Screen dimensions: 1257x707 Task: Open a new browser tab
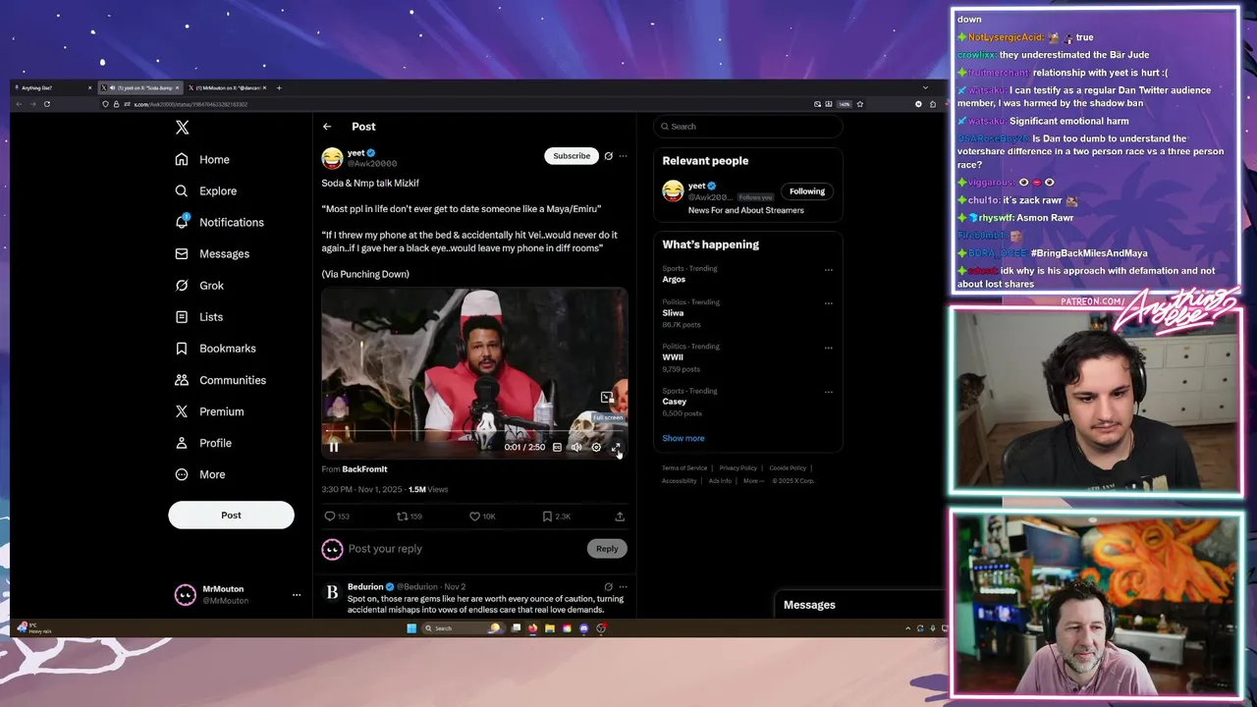point(279,87)
